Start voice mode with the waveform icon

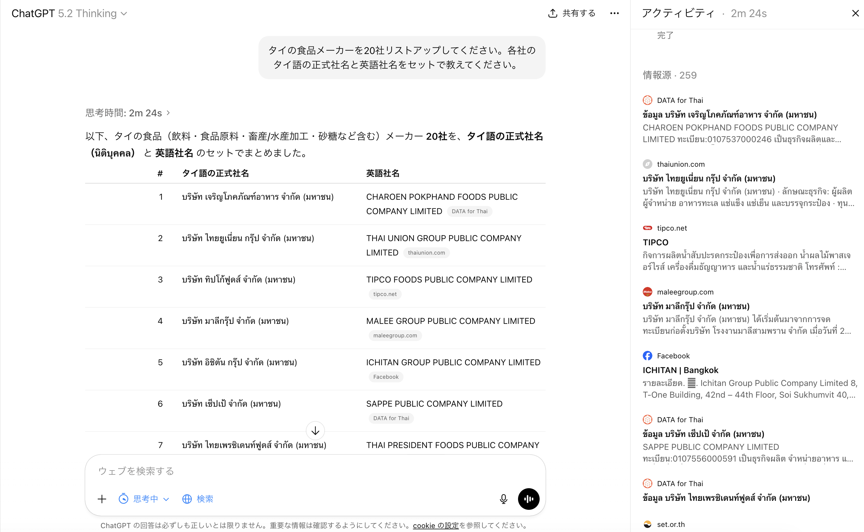pyautogui.click(x=529, y=499)
